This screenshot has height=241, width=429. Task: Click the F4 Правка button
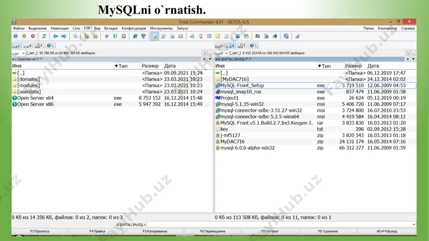97,232
